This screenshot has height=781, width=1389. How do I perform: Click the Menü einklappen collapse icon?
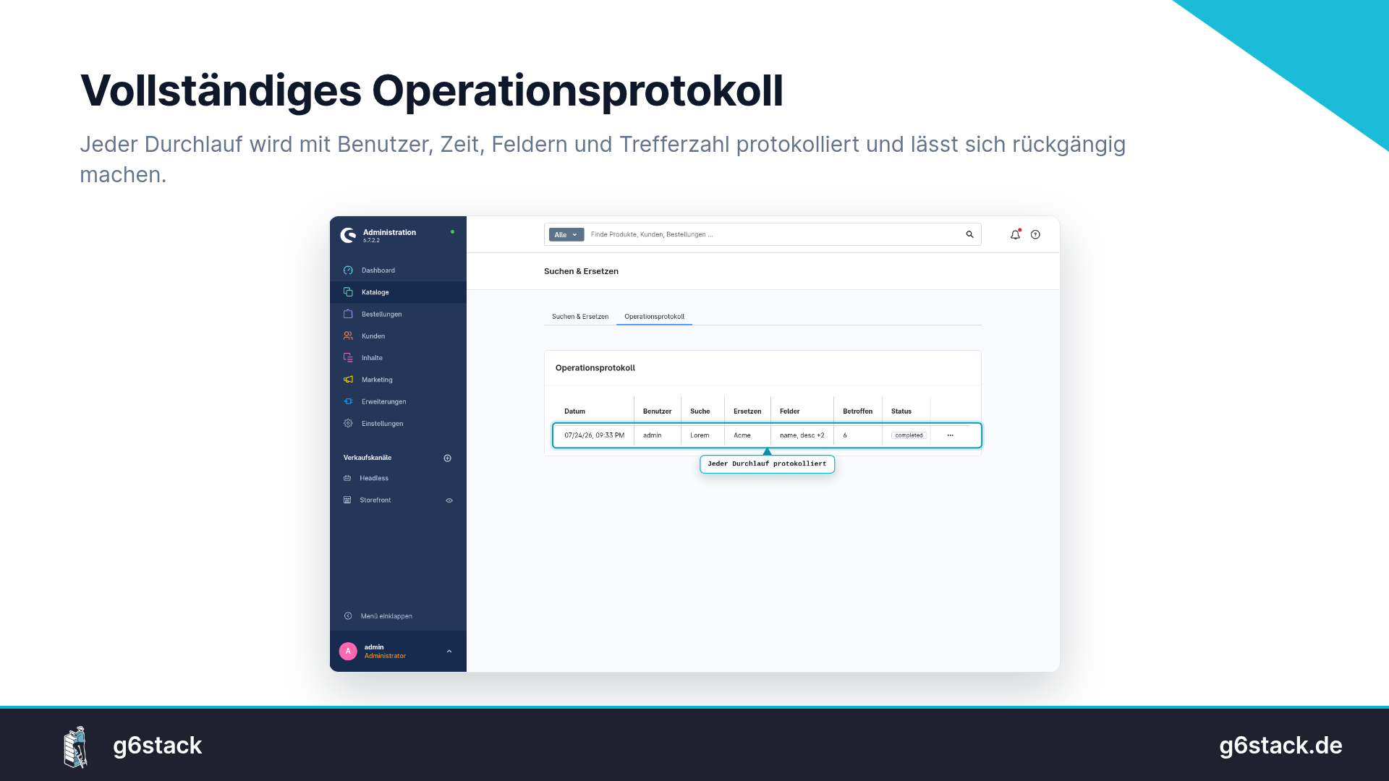(x=348, y=616)
